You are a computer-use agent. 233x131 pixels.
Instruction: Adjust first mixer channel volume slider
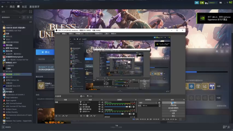coord(116,107)
